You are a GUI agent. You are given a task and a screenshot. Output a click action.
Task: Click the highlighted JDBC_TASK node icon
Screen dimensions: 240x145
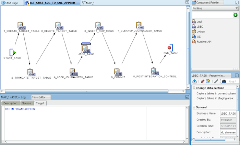[x=86, y=48]
